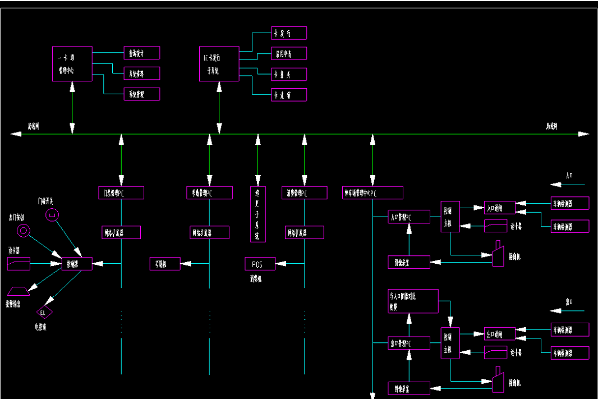
Task: Click the 门磁开关 door sensor circle symbol
Action: 53,214
